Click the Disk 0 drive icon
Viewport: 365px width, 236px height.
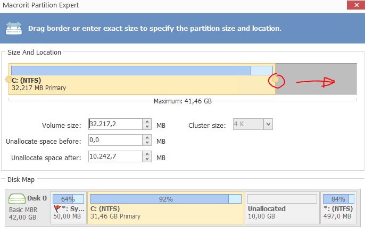17,199
